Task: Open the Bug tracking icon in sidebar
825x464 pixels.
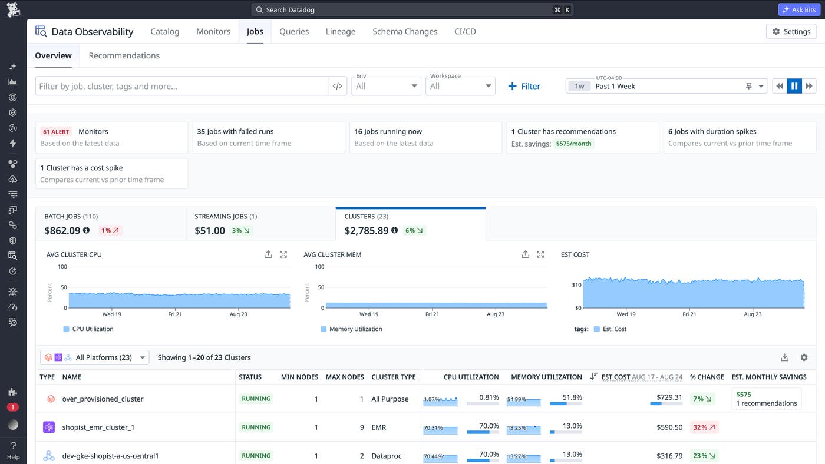Action: 13,291
